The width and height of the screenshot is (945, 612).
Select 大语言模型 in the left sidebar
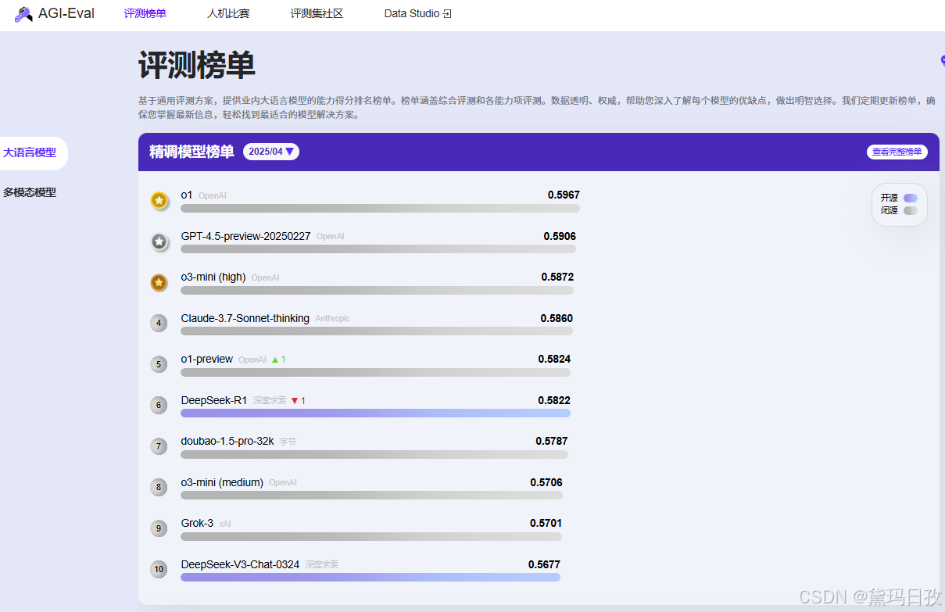[30, 152]
